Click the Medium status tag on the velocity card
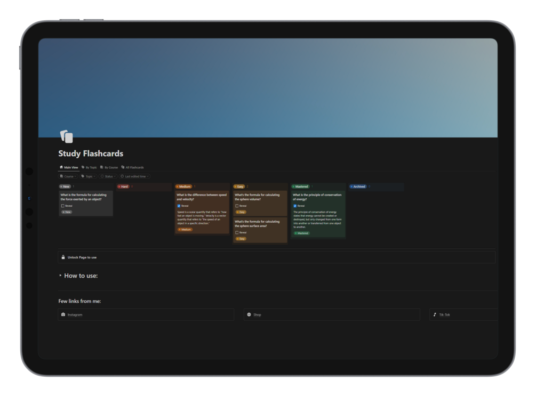The height and width of the screenshot is (397, 536). pyautogui.click(x=185, y=229)
